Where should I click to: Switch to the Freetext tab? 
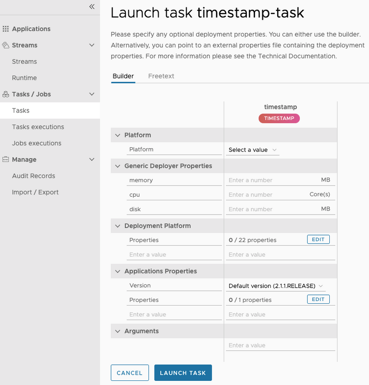click(x=161, y=76)
